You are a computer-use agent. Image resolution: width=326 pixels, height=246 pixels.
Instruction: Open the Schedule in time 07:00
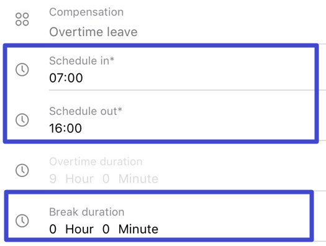click(x=66, y=78)
